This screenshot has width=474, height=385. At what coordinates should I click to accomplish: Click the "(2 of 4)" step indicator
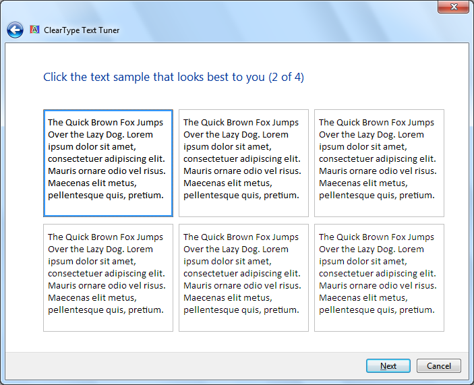coord(286,77)
